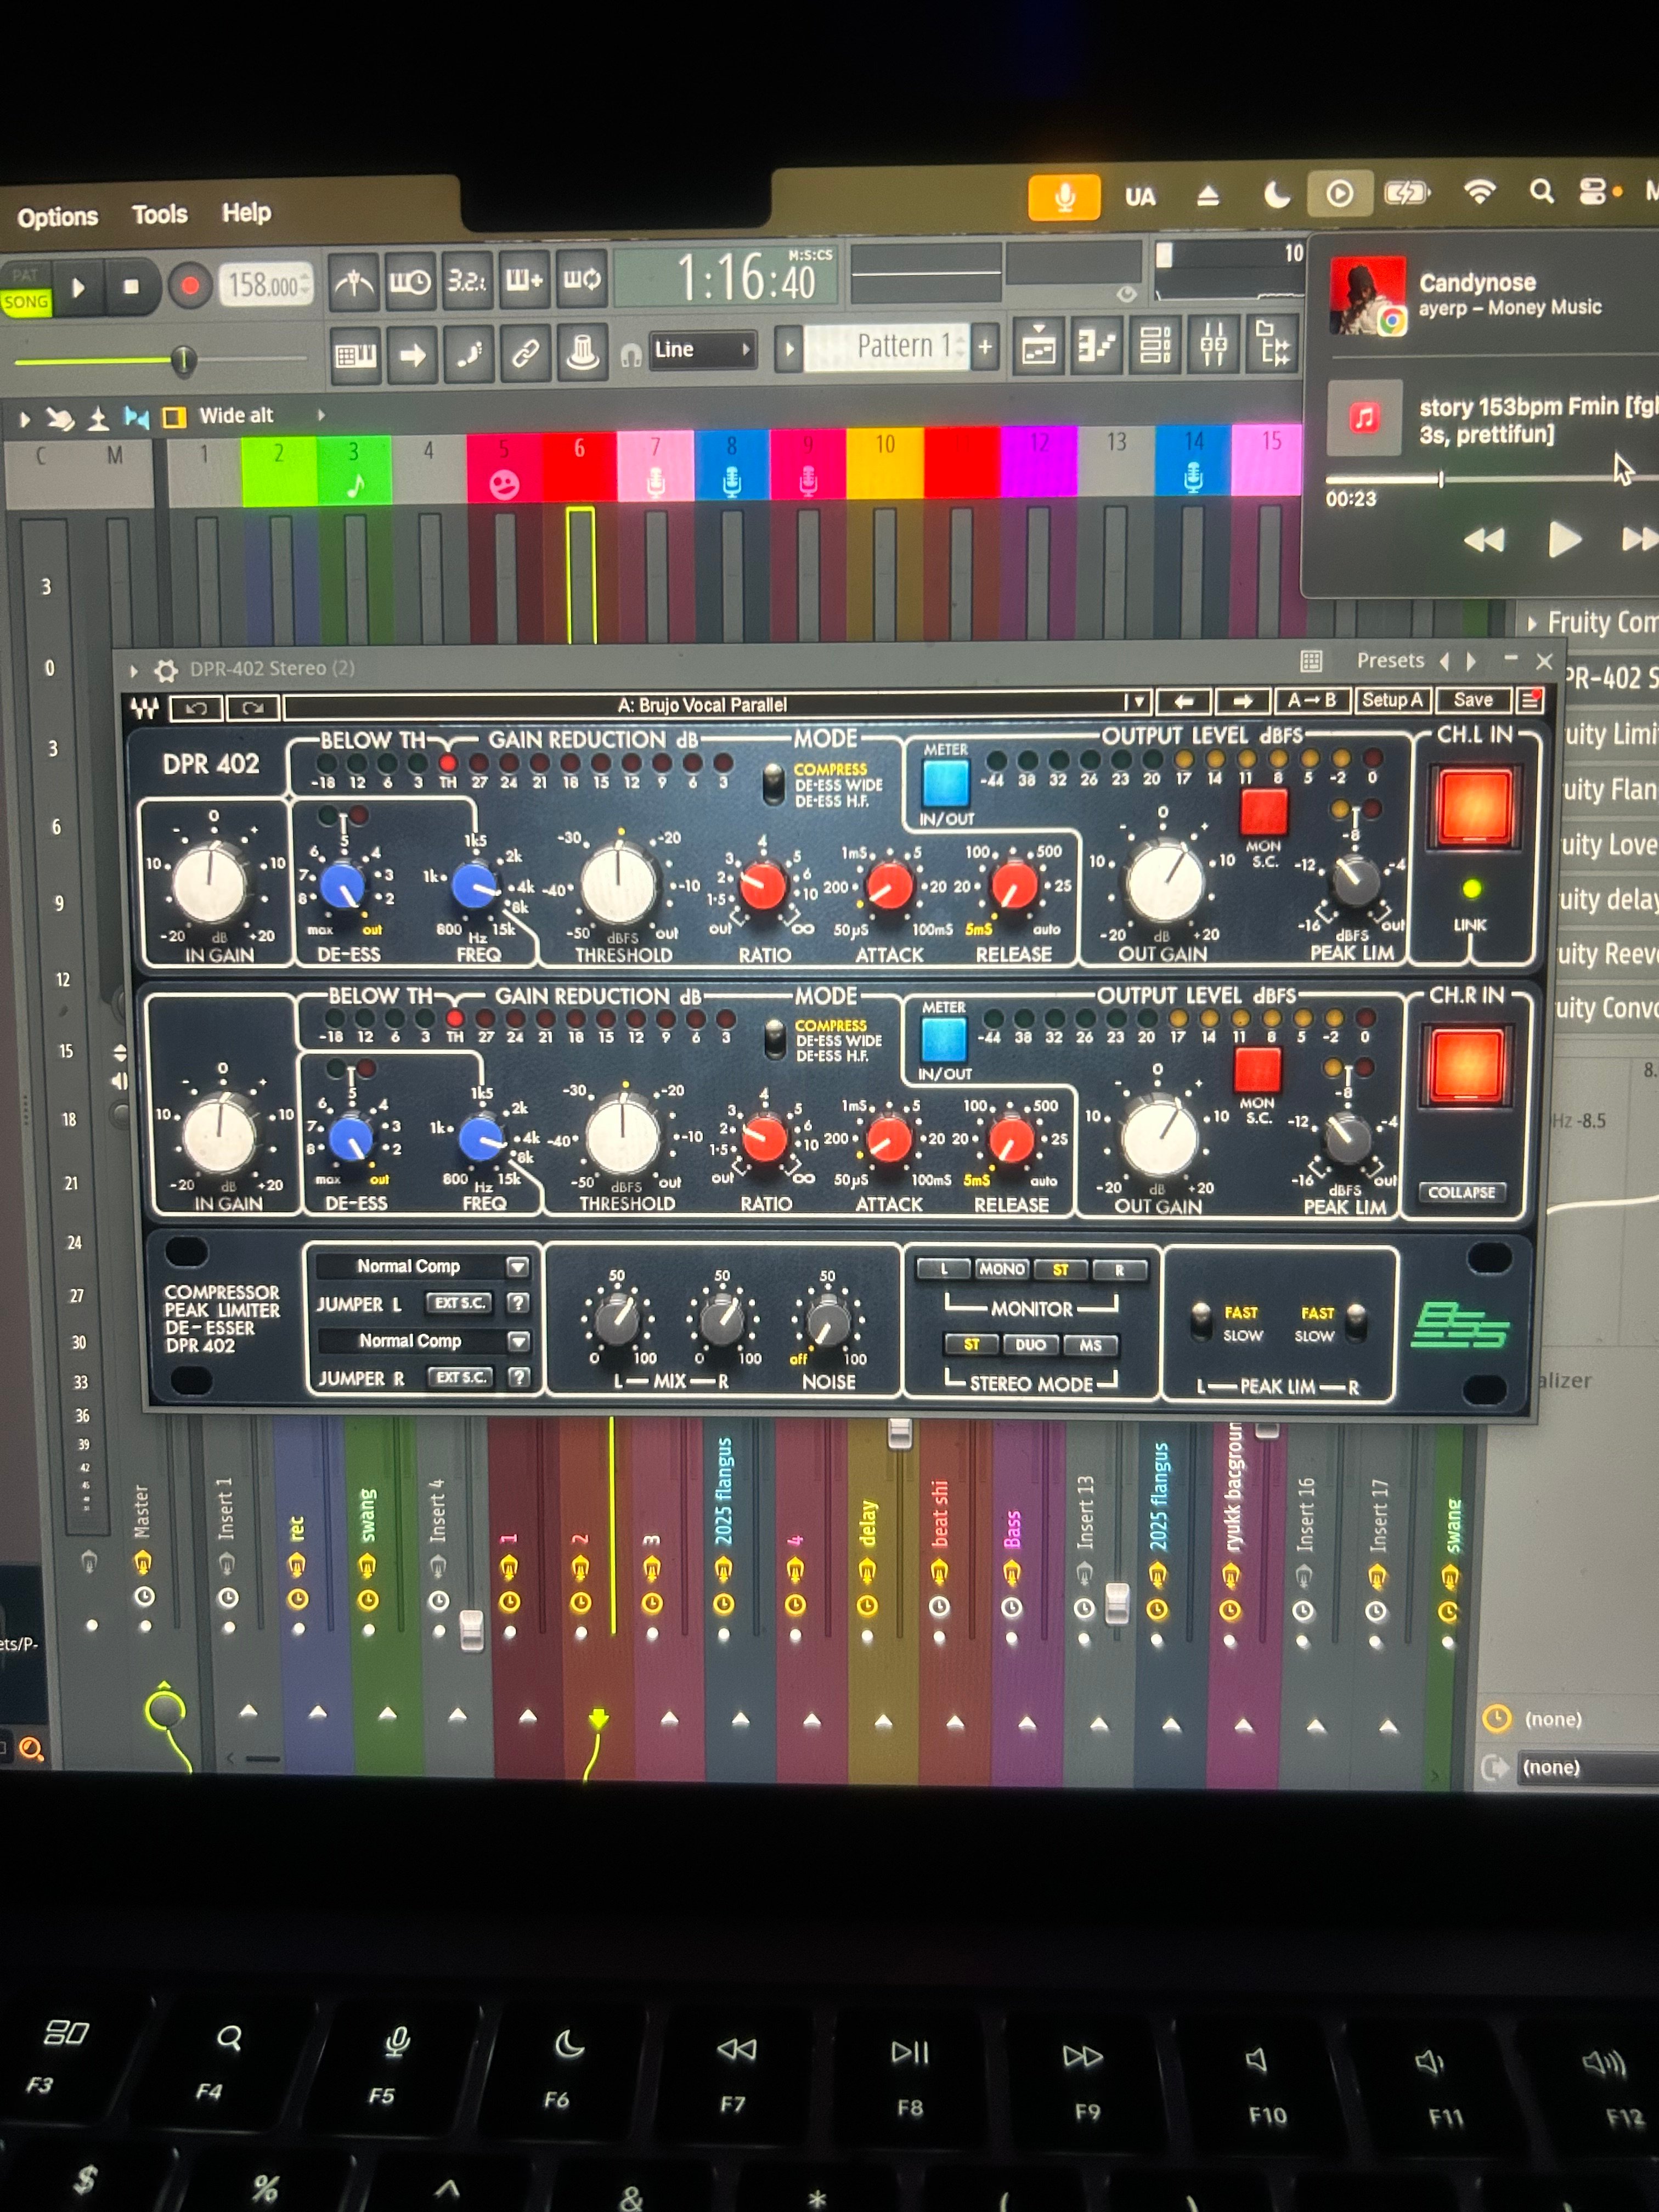Open the playlist view icon
This screenshot has height=2212, width=1659.
[x=1038, y=347]
